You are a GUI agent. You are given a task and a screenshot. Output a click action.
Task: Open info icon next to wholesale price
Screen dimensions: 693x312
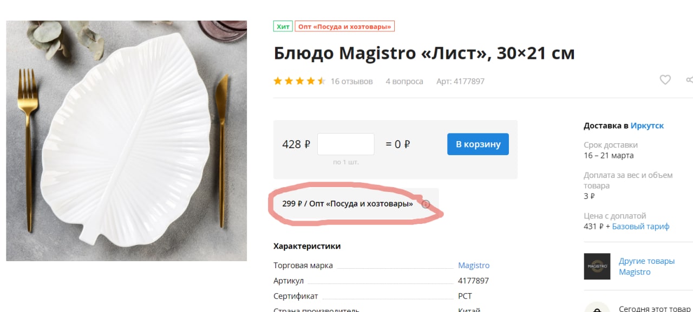coord(426,204)
